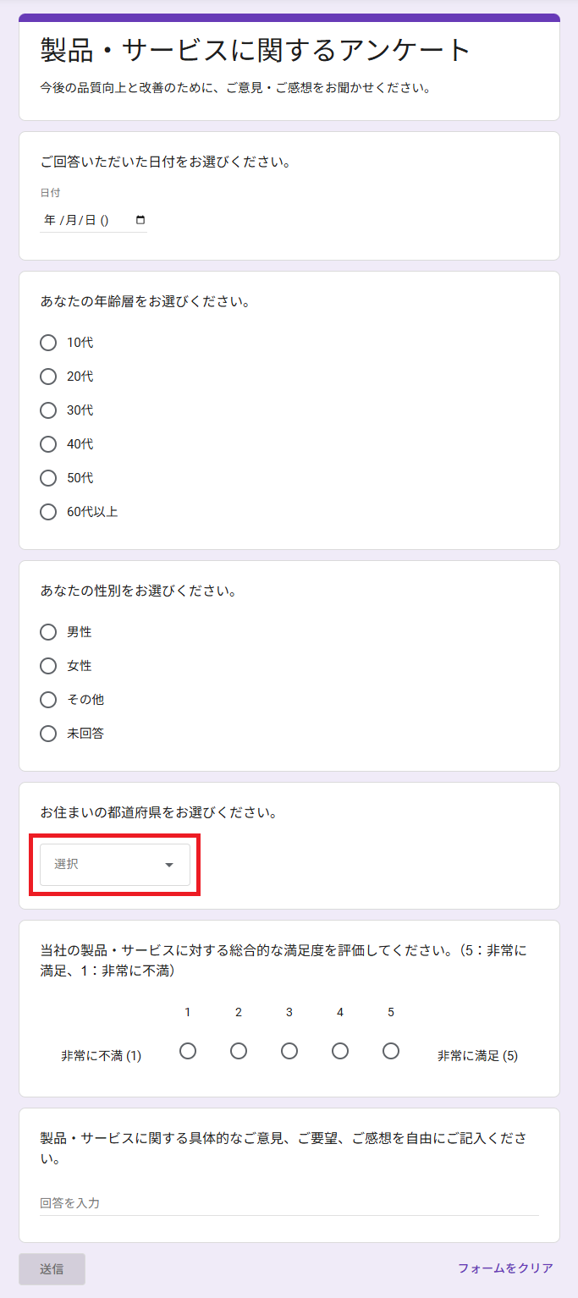Open the calendar picker icon in date field

tap(140, 220)
